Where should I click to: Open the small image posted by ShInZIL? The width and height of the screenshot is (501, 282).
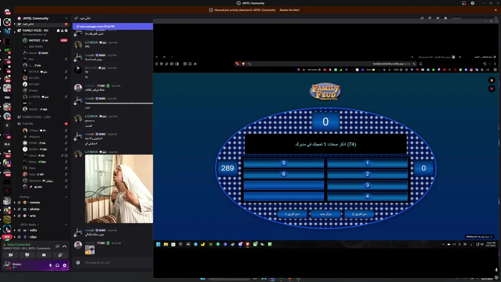tap(90, 250)
